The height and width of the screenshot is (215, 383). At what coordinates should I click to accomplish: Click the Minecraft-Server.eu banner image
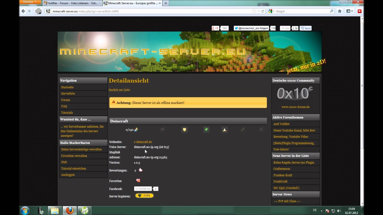[189, 52]
